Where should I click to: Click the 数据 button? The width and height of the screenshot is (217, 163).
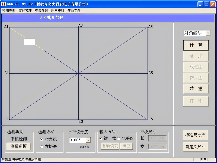tap(196, 89)
